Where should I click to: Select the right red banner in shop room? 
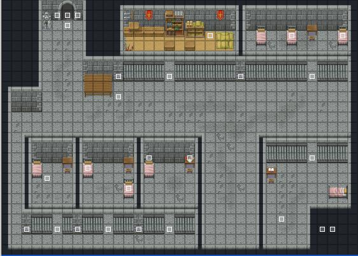220,15
